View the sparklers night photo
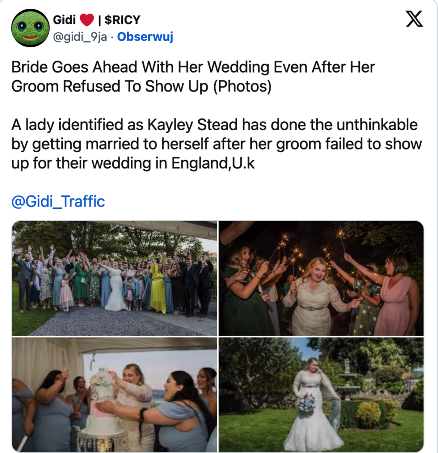 point(321,278)
